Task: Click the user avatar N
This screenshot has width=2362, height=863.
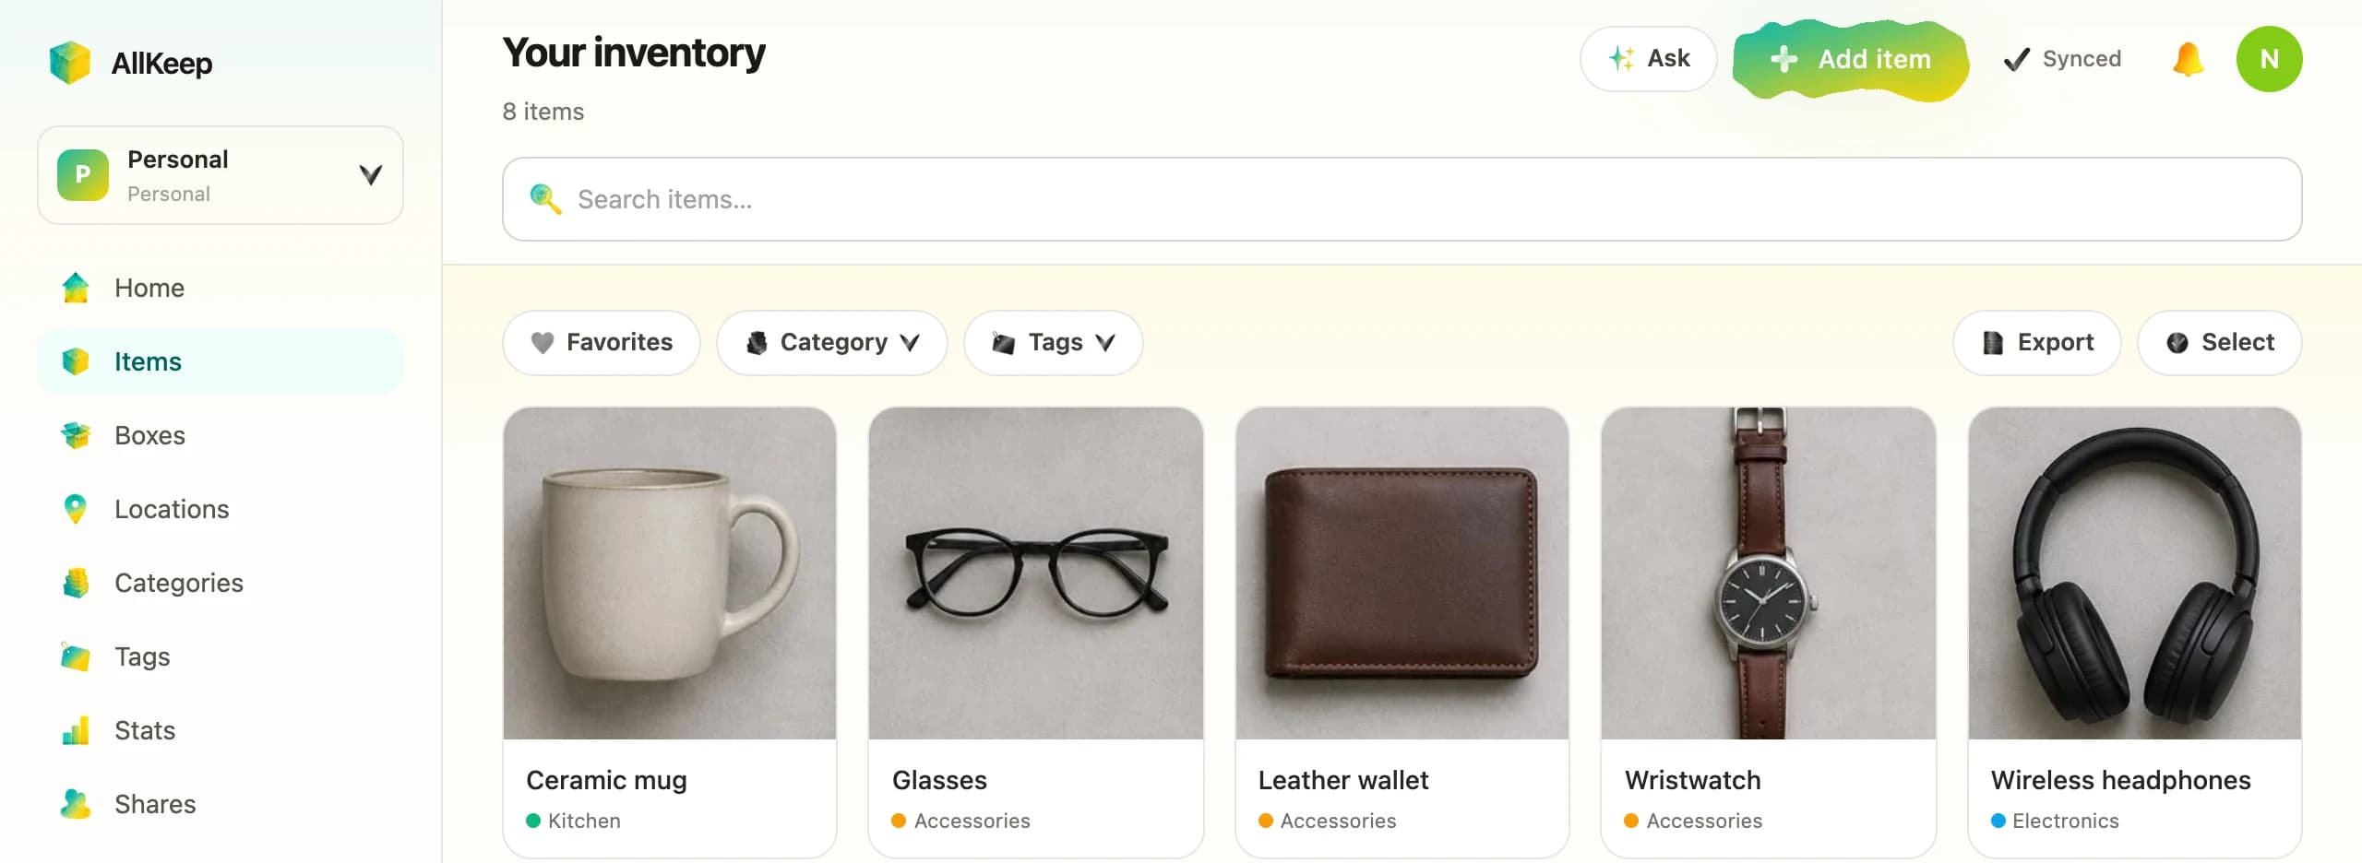Action: (x=2269, y=59)
